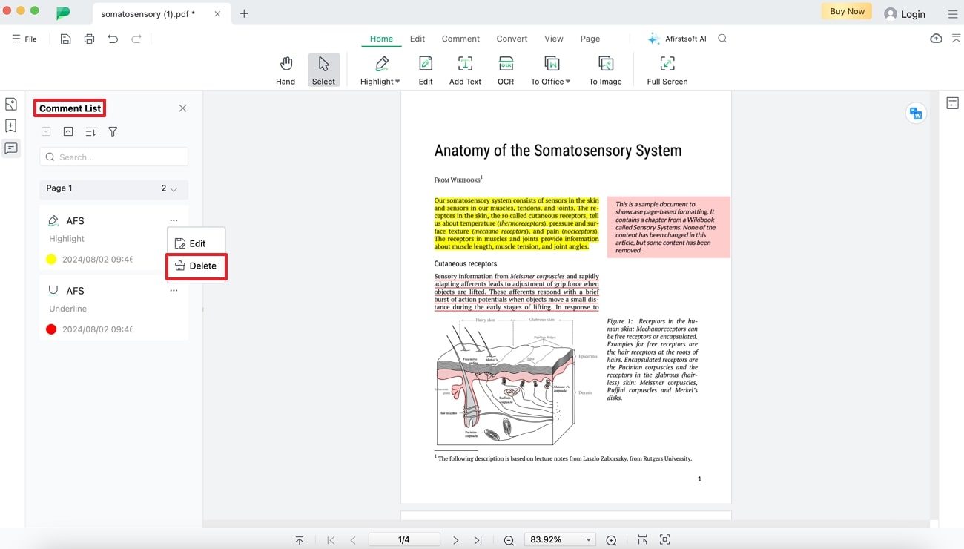Viewport: 964px width, 549px height.
Task: Open the bookmarks panel in the left sidebar
Action: [11, 126]
